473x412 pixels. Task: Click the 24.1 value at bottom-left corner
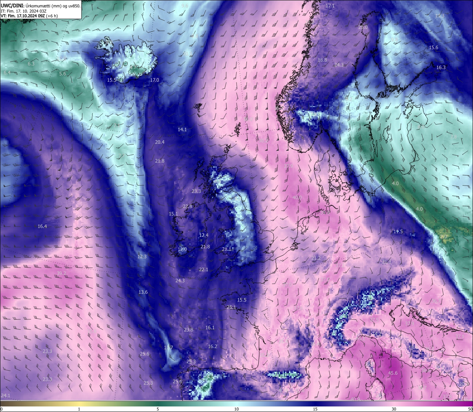coord(6,396)
